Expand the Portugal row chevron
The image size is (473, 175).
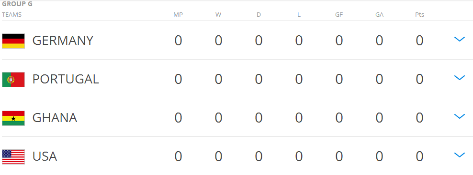[x=460, y=78]
